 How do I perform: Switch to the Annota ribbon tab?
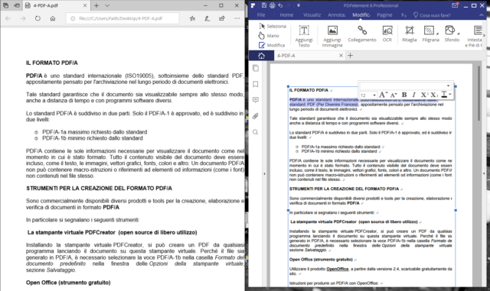tap(337, 15)
